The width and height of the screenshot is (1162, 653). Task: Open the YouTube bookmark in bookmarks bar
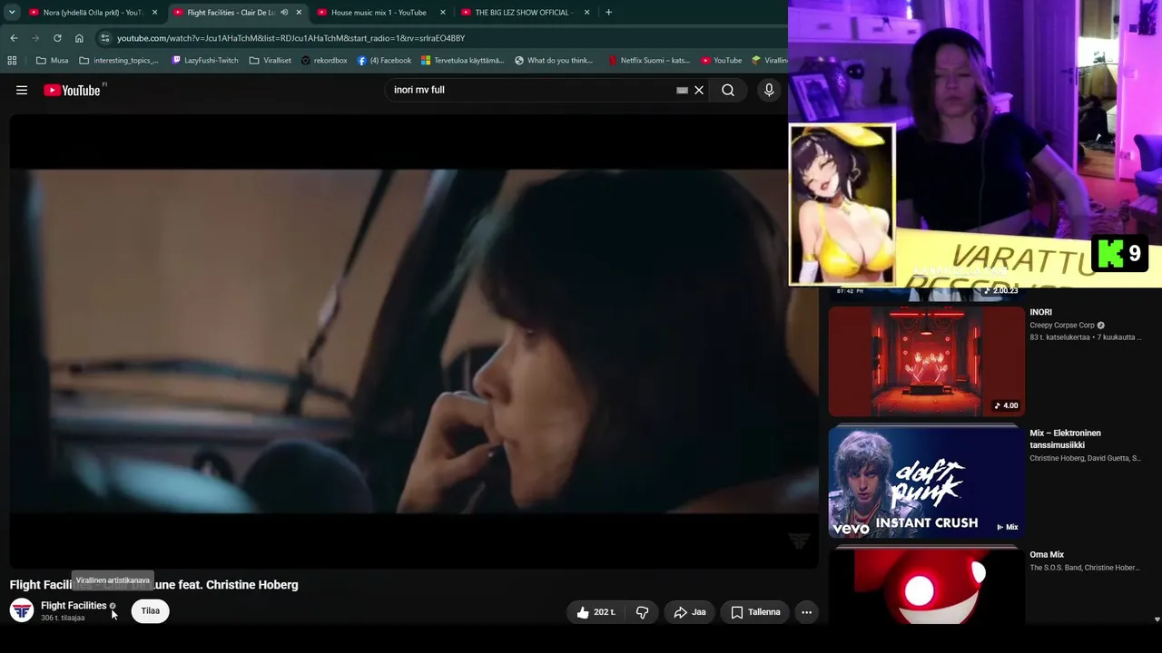pyautogui.click(x=721, y=61)
